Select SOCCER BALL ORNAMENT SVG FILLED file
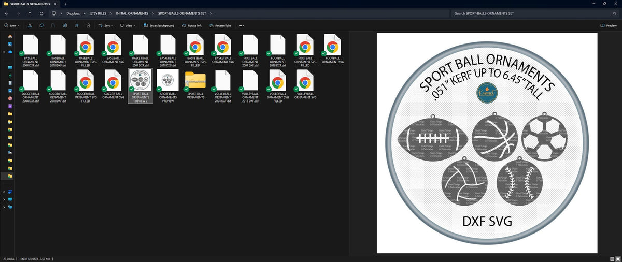 coord(86,86)
